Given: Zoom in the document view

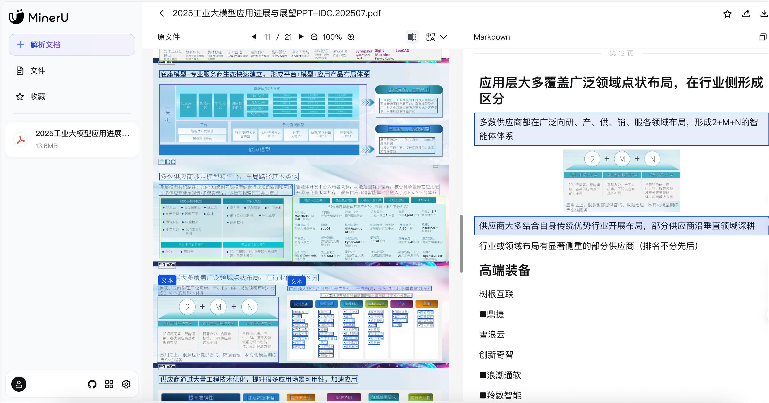Looking at the screenshot, I should click(x=351, y=37).
